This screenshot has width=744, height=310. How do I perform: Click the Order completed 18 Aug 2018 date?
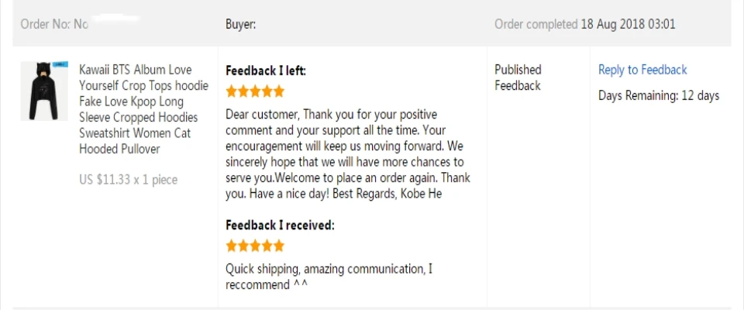click(x=584, y=24)
